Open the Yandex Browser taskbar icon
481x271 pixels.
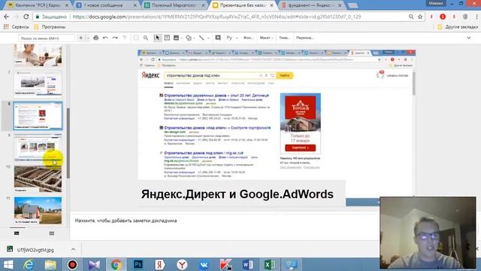point(182,264)
